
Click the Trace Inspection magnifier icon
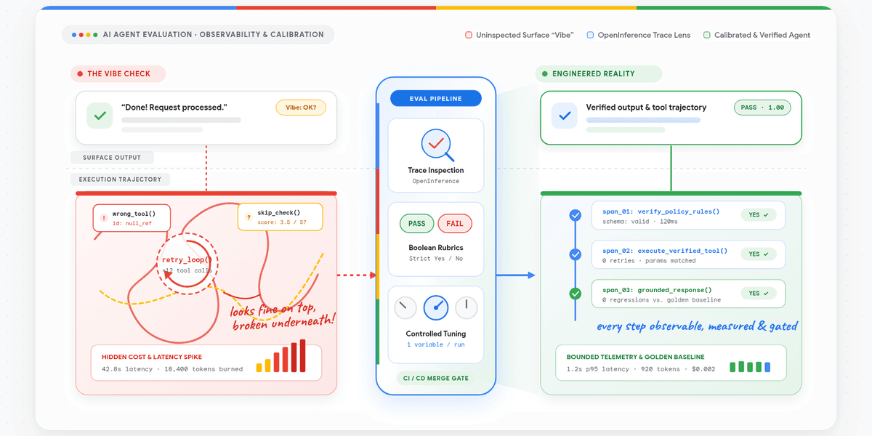437,145
